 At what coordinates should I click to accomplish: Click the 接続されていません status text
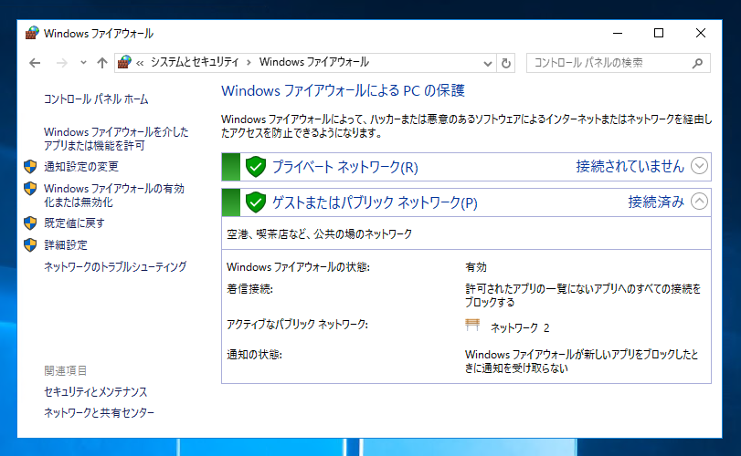tap(630, 167)
